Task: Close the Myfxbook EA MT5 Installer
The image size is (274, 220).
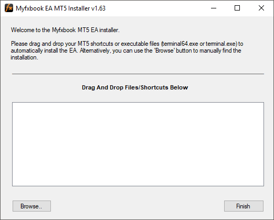Action: click(261, 8)
